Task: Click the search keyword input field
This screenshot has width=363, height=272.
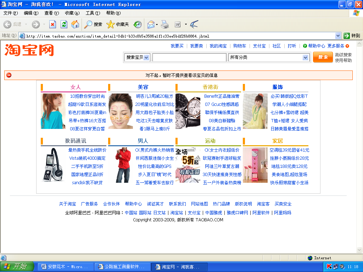Action: pyautogui.click(x=189, y=58)
